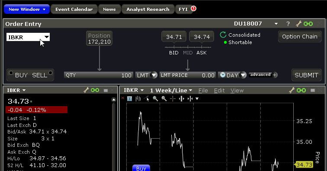The height and width of the screenshot is (171, 327).
Task: Click the zoom in magnifier on chart toolbar
Action: tap(155, 98)
